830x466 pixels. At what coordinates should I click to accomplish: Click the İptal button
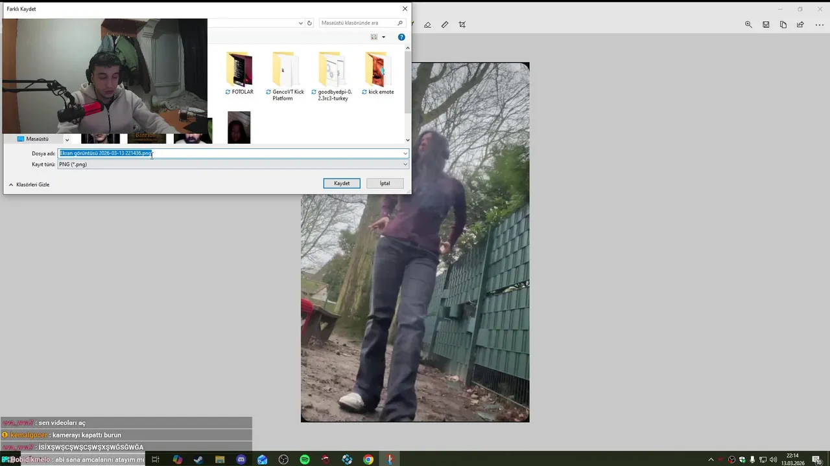[x=385, y=183]
